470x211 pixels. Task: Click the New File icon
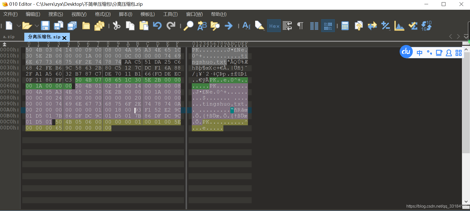(x=9, y=26)
